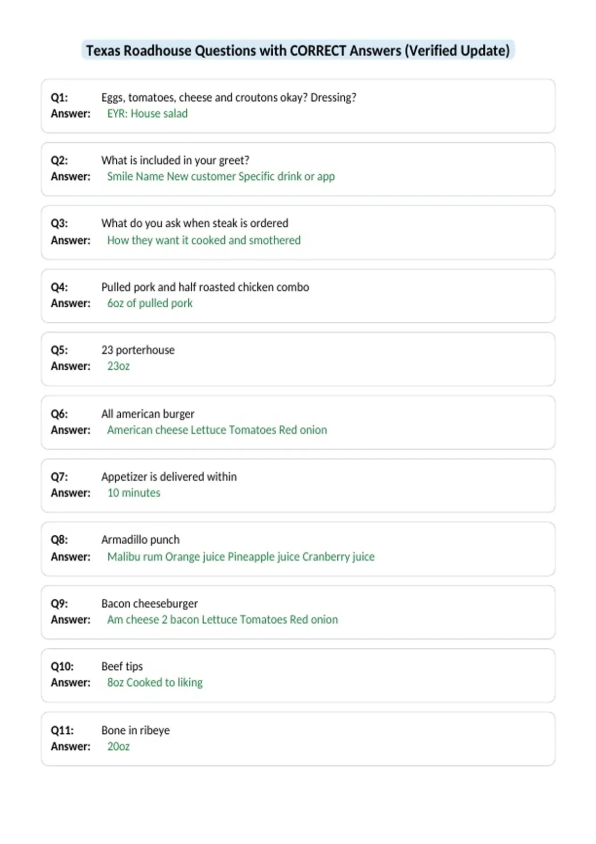
Task: Select the Q1 question about eggs and croutons
Action: point(228,97)
